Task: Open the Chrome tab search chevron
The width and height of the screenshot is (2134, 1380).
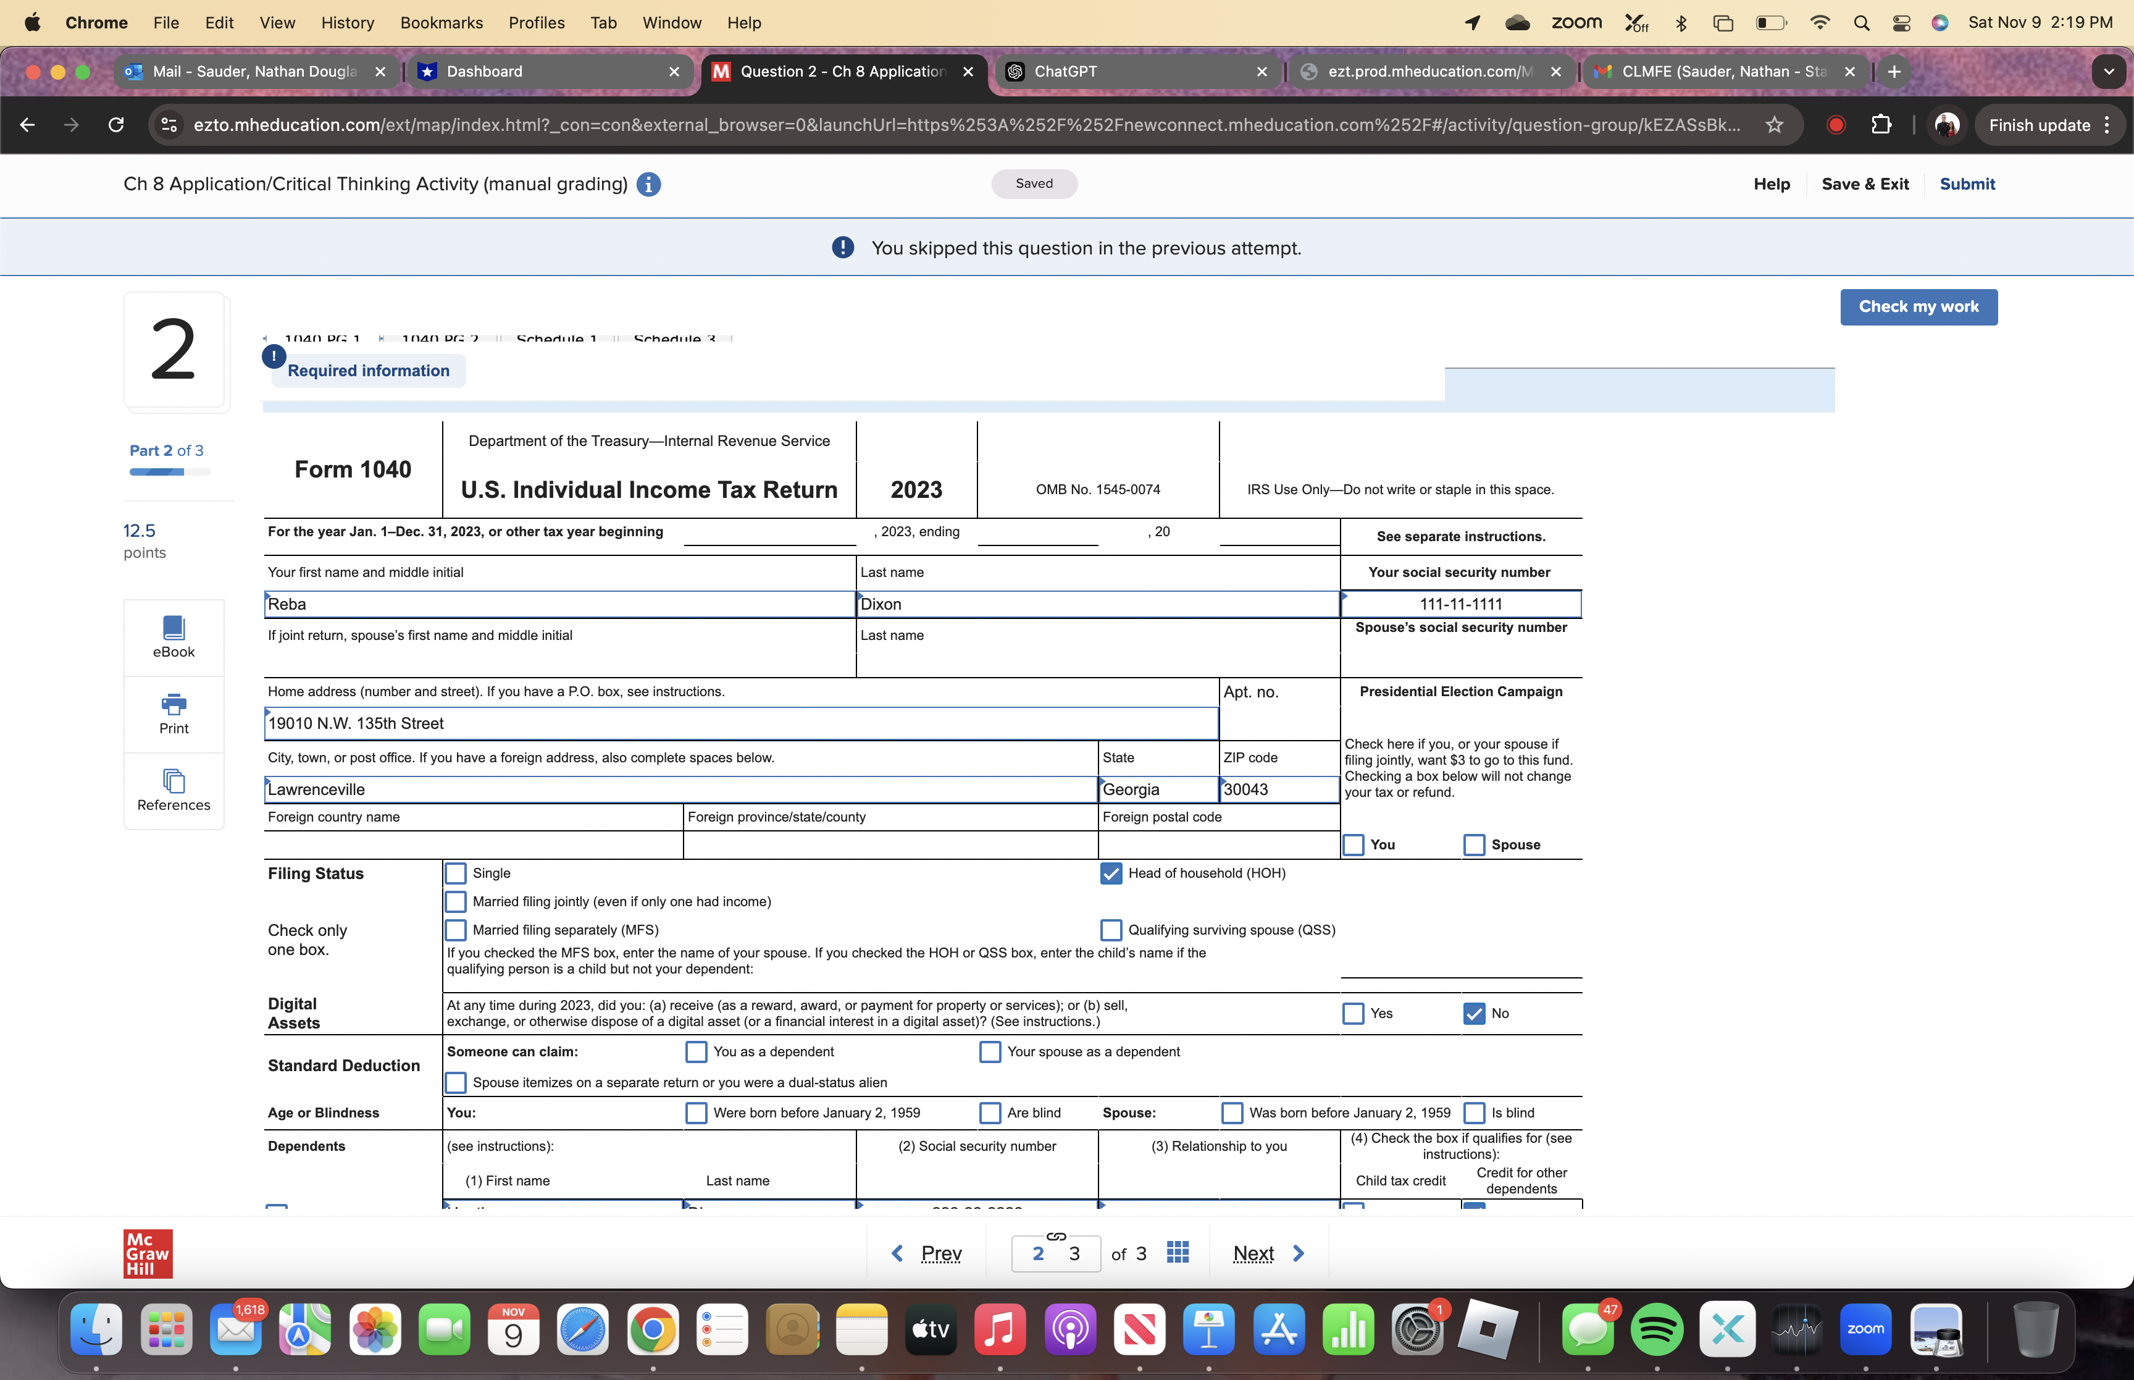Action: click(x=2109, y=72)
